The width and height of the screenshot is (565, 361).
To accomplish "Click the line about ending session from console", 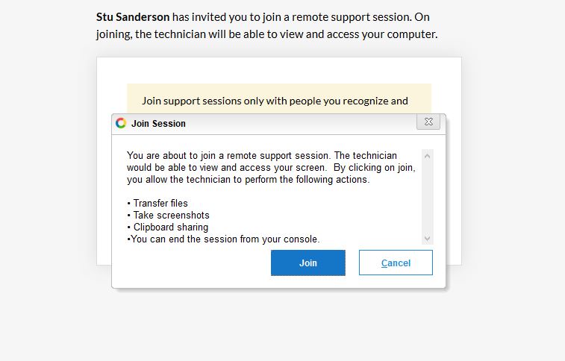I will pyautogui.click(x=223, y=239).
